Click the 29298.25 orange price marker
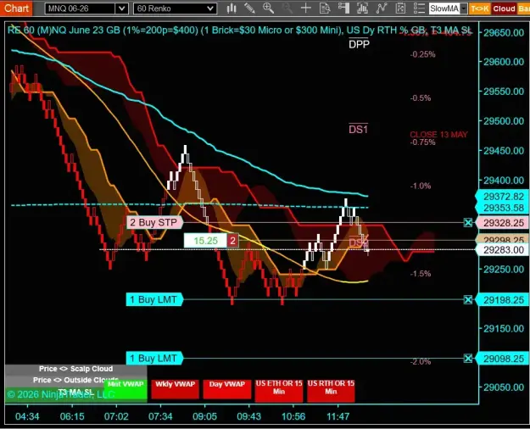 503,239
